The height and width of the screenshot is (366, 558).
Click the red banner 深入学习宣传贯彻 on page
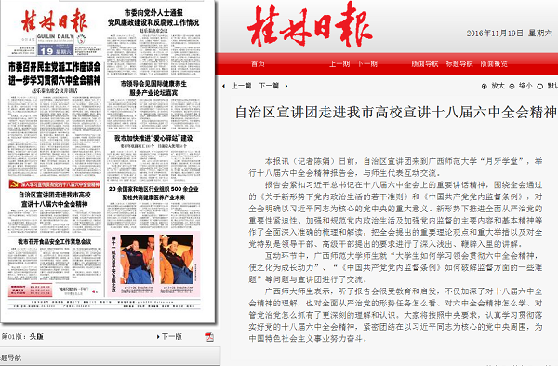tap(55, 184)
